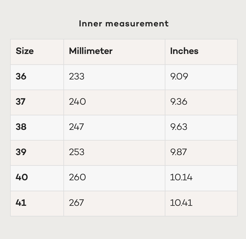This screenshot has height=239, width=246.
Task: Choose size 40 in the table
Action: tap(22, 177)
